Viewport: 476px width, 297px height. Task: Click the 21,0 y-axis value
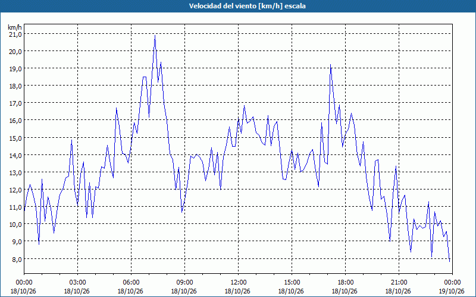tap(15, 34)
